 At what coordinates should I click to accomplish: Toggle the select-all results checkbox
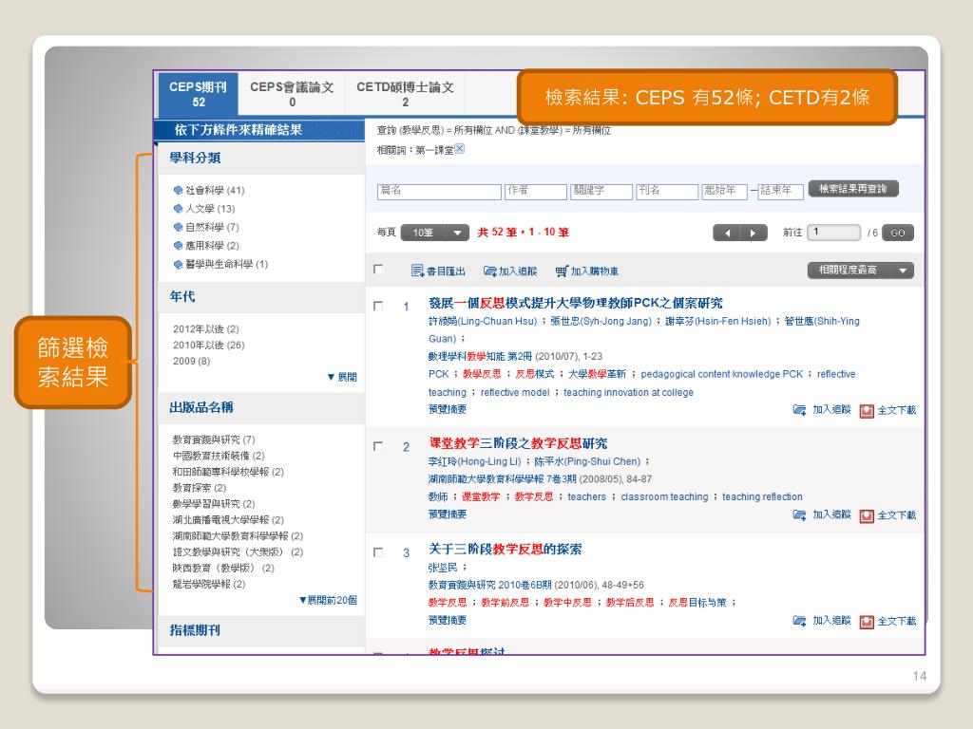[378, 269]
